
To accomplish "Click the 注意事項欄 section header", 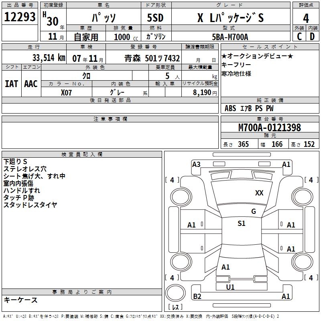I will click(110, 119).
